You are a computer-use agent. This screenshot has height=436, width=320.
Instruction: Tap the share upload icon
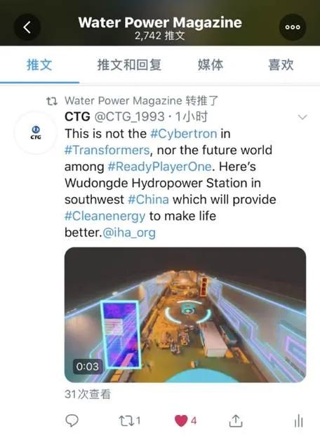(x=236, y=421)
